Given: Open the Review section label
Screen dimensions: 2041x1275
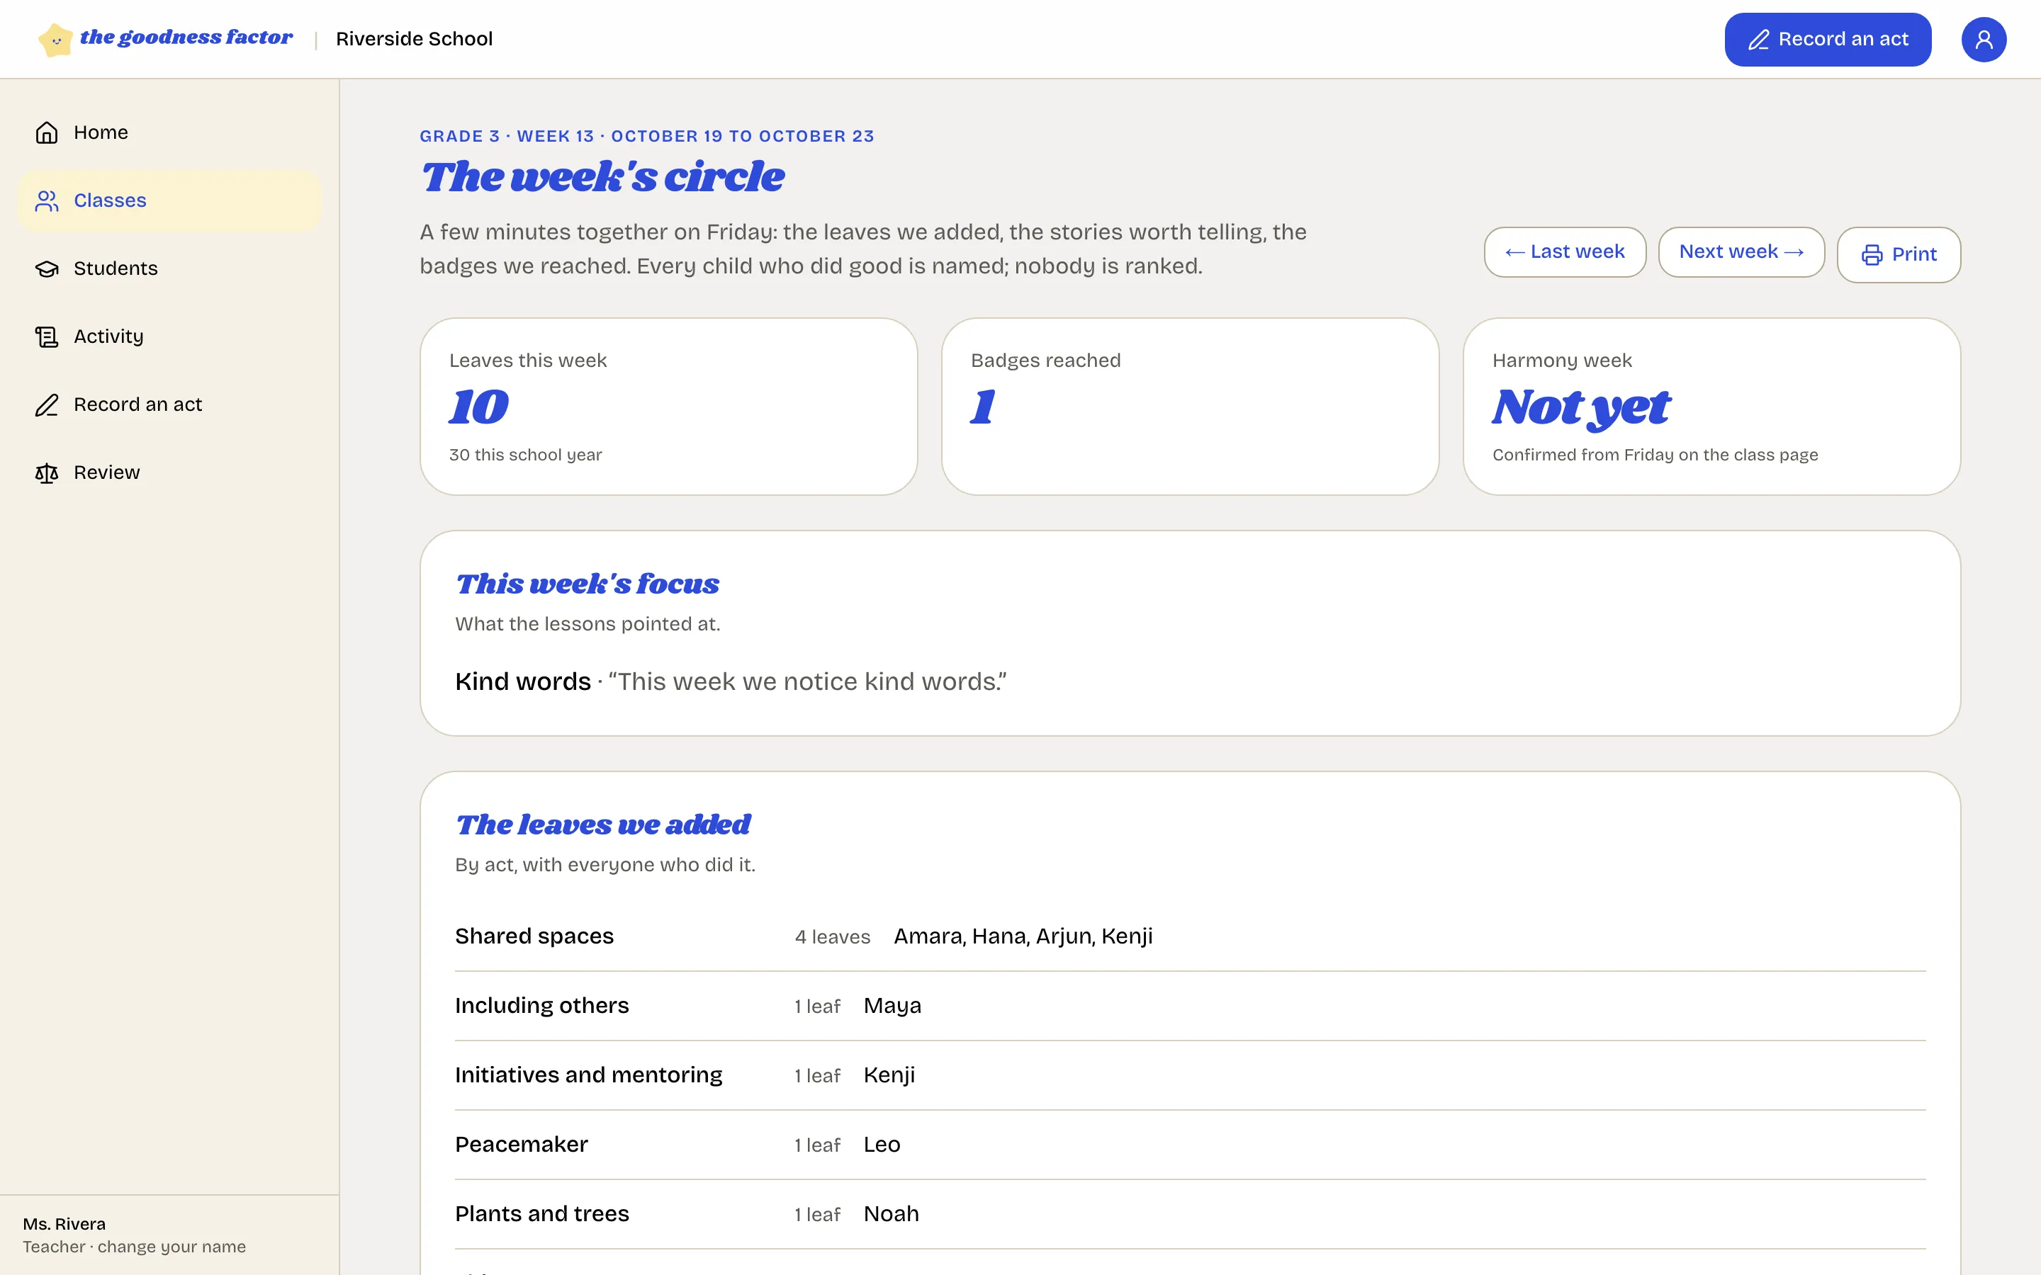Looking at the screenshot, I should [x=106, y=472].
